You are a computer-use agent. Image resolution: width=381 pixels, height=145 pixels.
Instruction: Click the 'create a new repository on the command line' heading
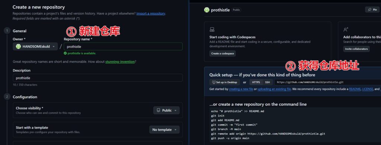(258, 104)
